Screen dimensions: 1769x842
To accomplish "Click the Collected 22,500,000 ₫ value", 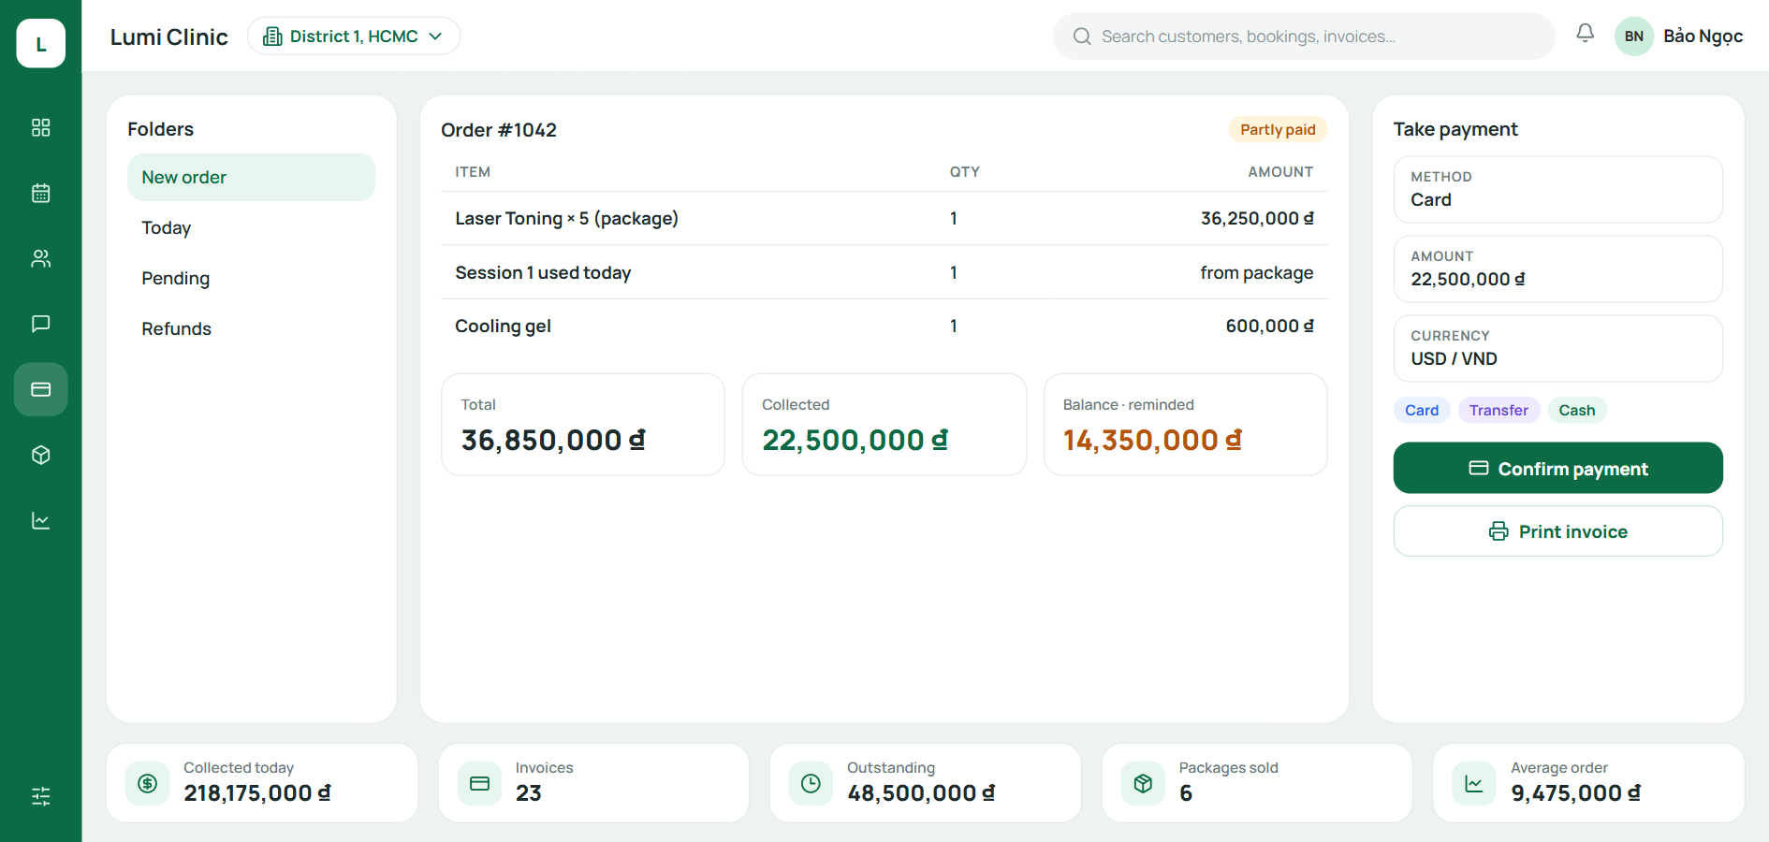I will point(855,440).
